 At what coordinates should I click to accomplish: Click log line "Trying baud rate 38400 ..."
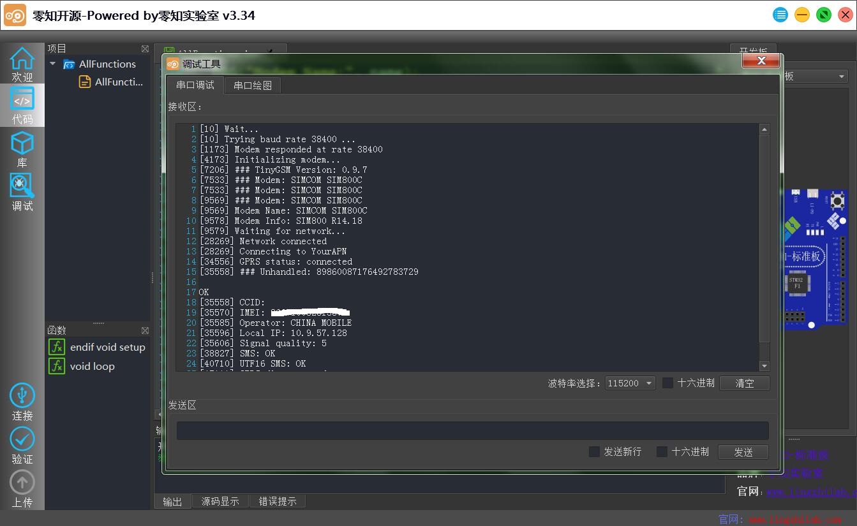point(277,139)
